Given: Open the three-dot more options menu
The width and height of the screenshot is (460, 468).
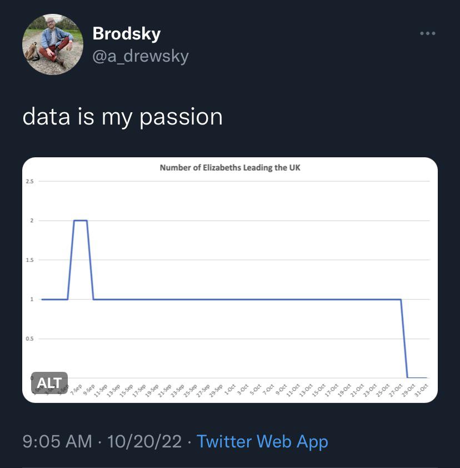Looking at the screenshot, I should click(x=427, y=34).
